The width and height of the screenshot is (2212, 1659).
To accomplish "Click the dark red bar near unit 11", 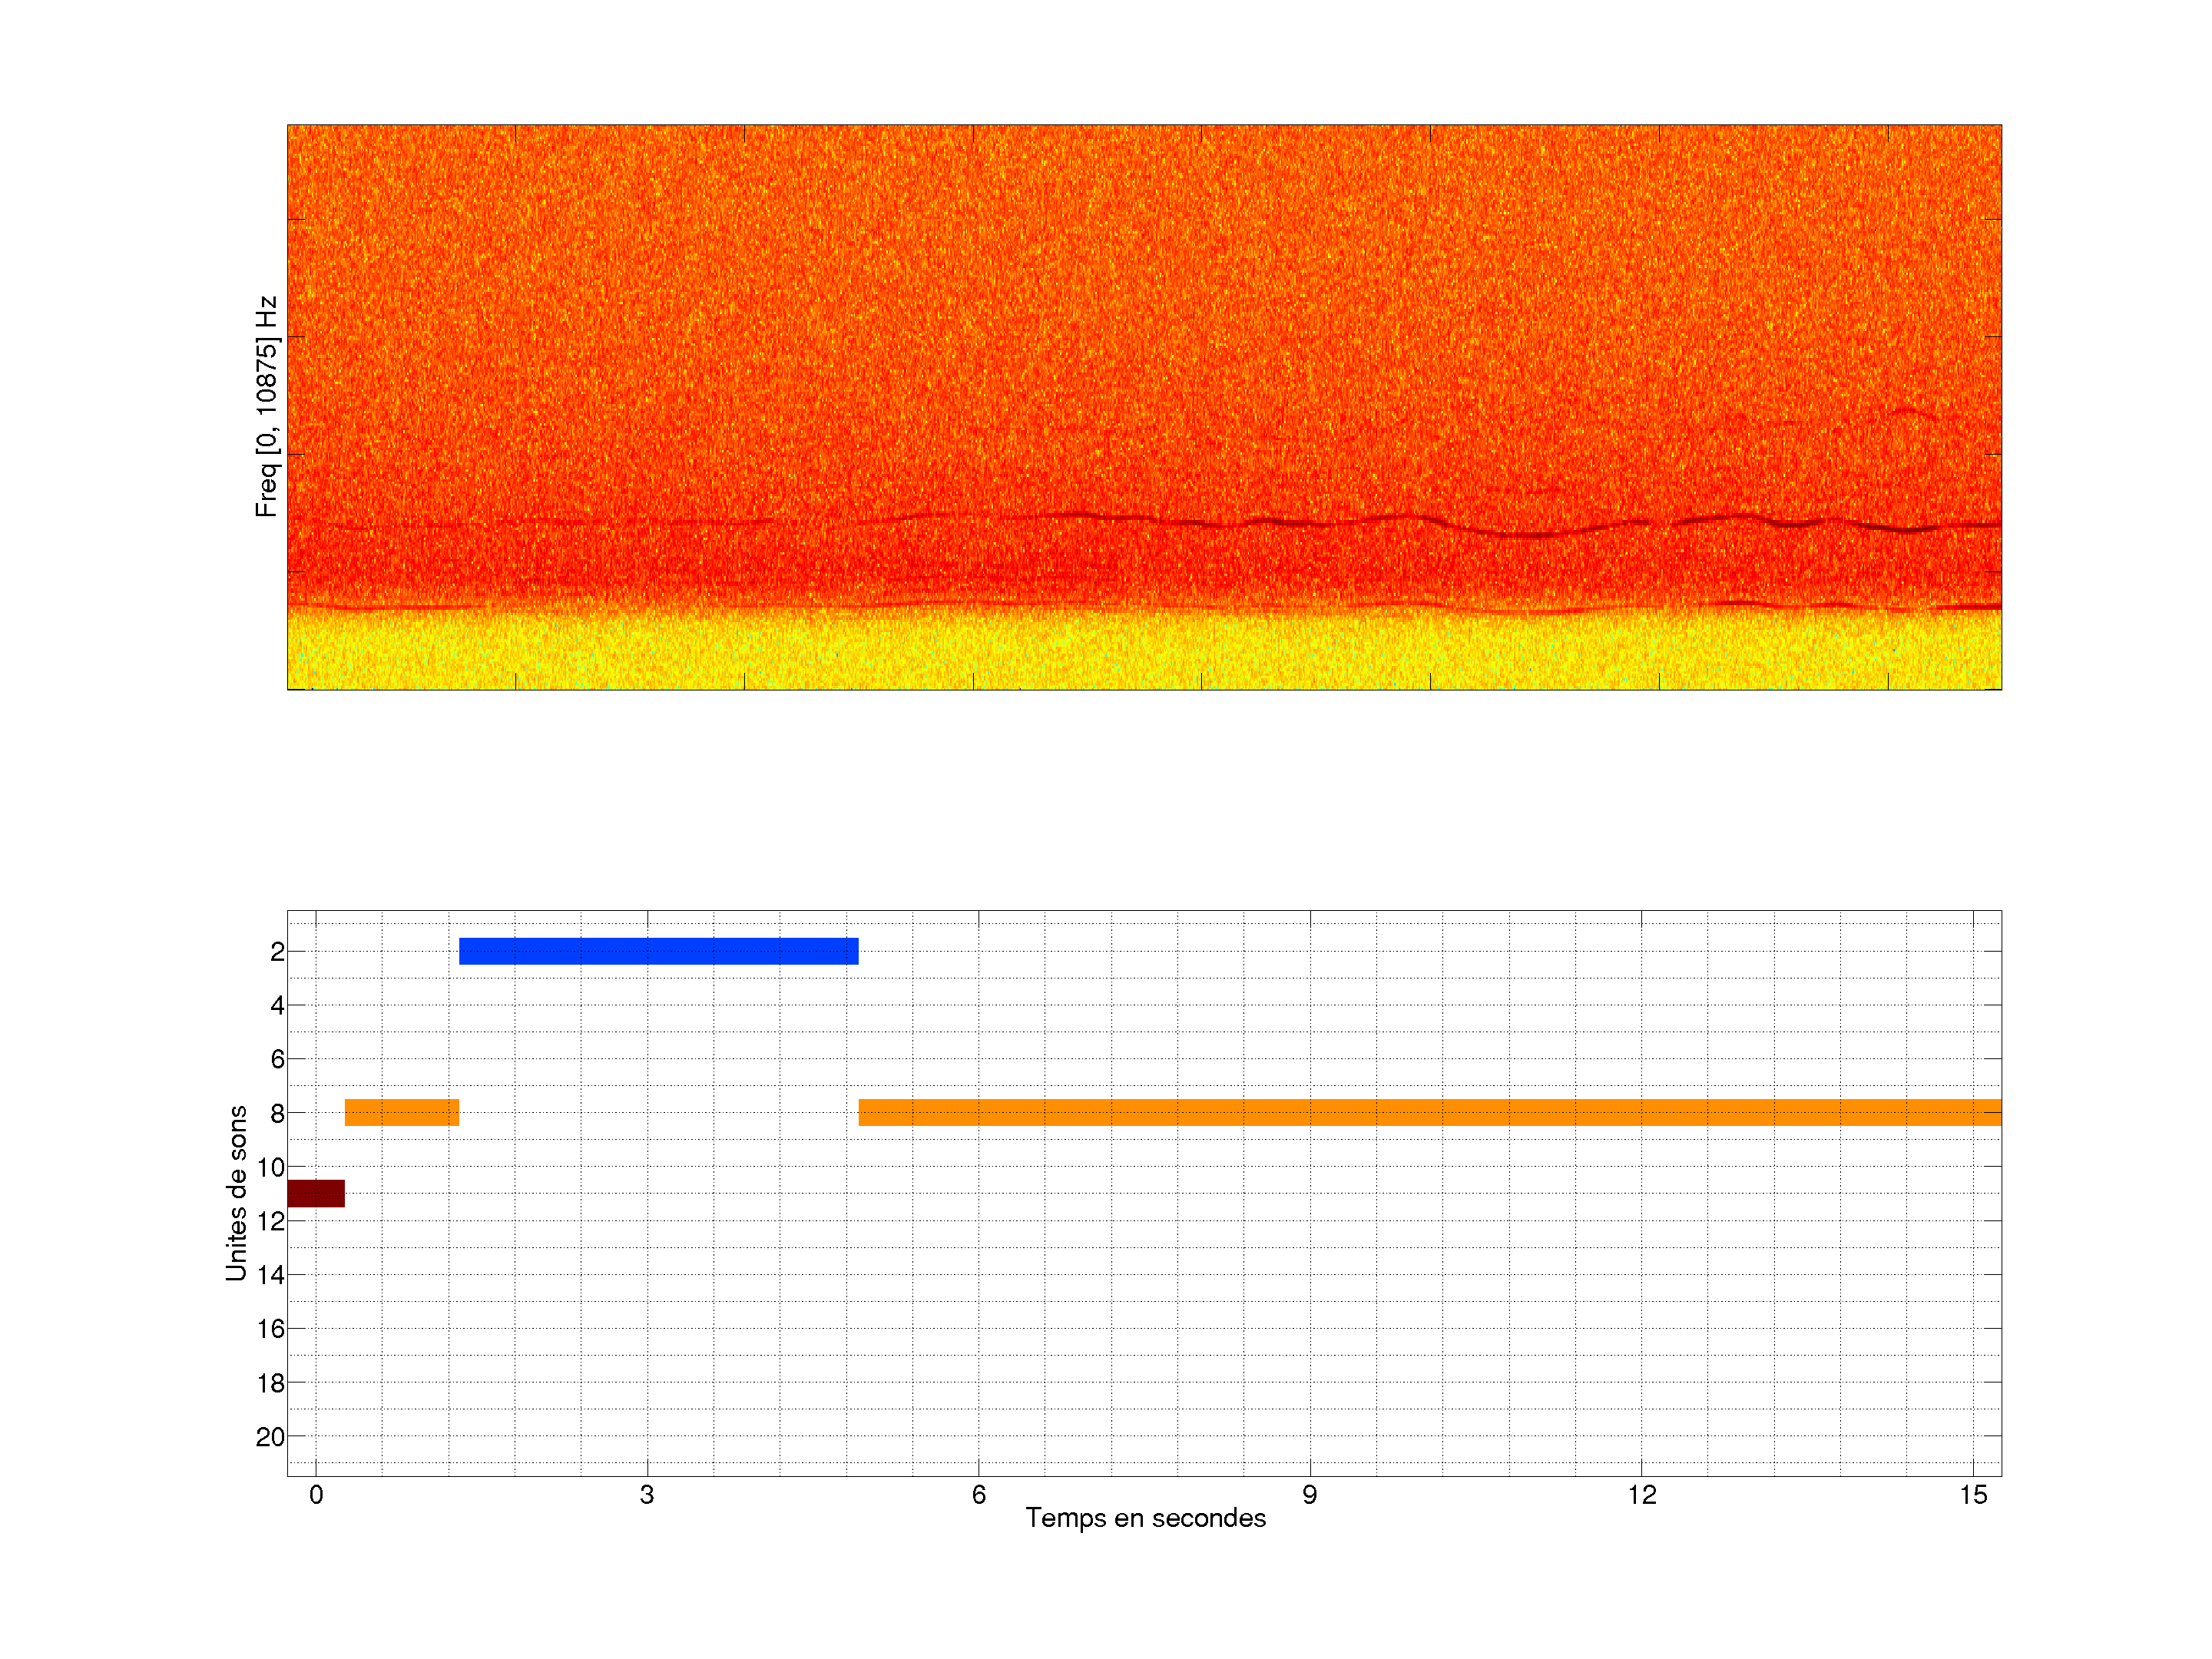I will click(x=316, y=1193).
